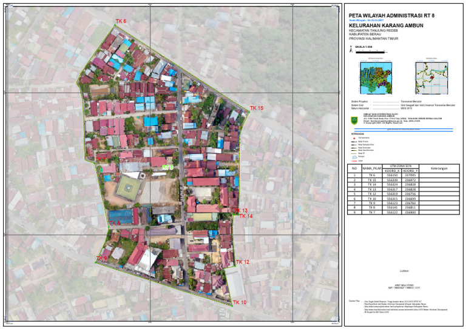Click the Keterangan table column header

439,168
